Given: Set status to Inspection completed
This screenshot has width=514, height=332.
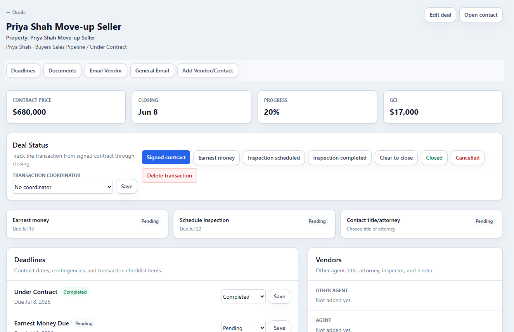Looking at the screenshot, I should coord(340,158).
